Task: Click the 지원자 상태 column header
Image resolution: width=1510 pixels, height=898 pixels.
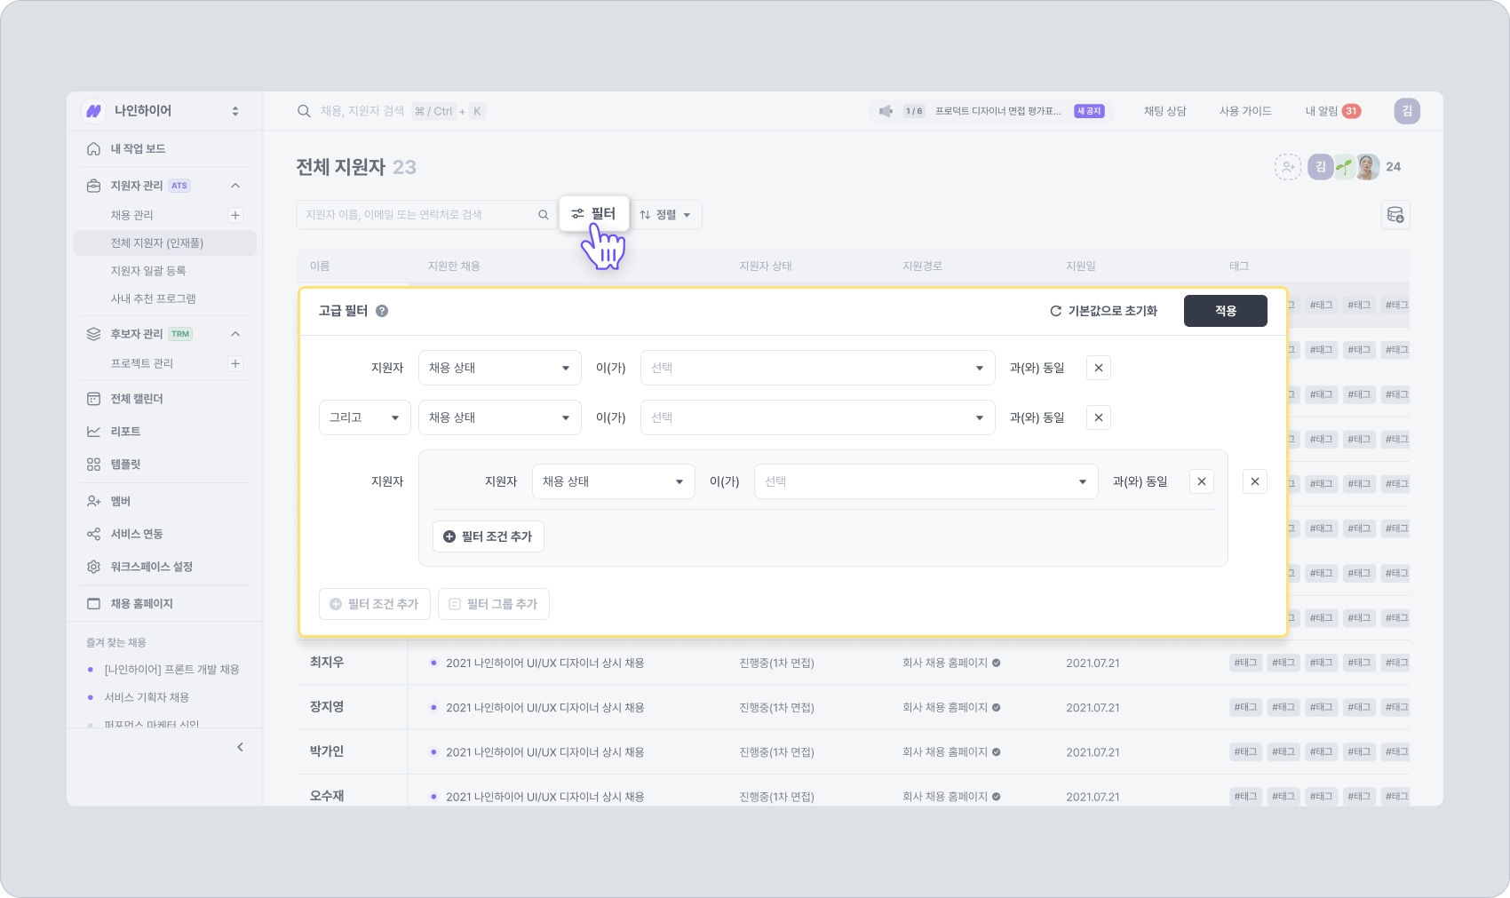Action: pyautogui.click(x=766, y=266)
